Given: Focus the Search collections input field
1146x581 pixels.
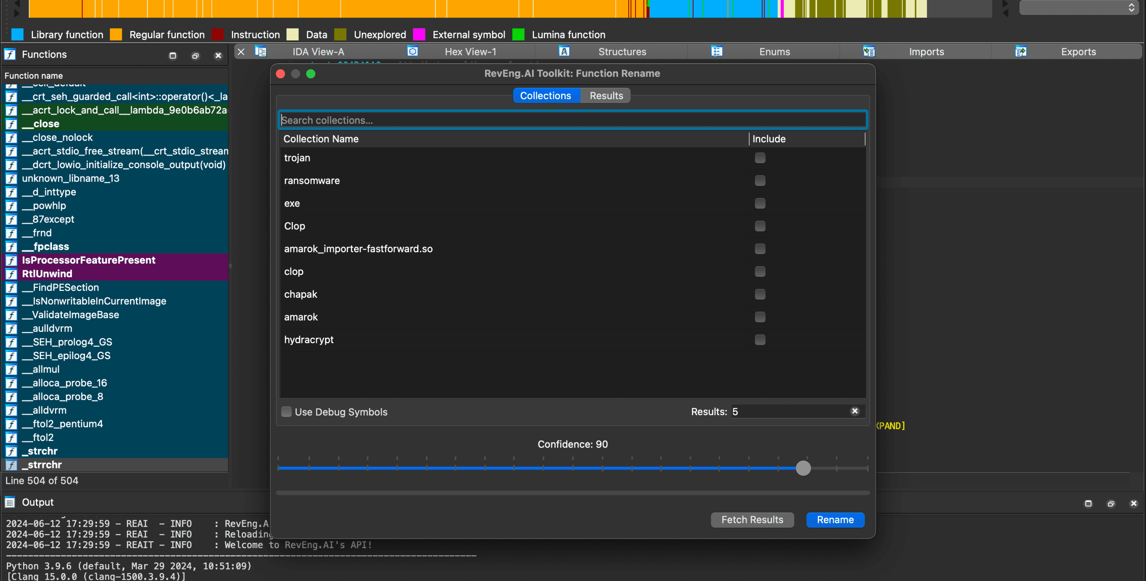Looking at the screenshot, I should 573,120.
